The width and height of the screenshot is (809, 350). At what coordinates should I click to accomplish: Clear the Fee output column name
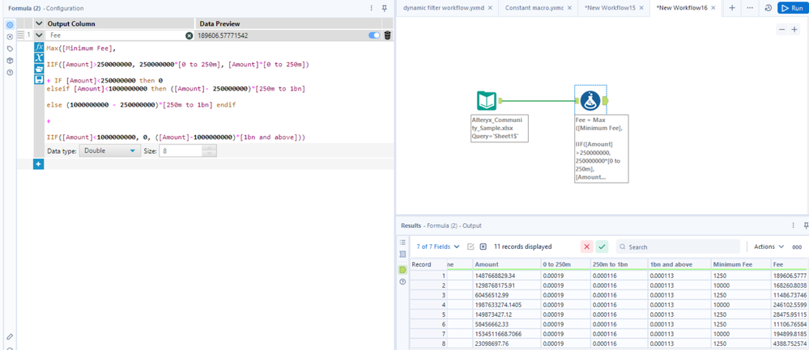189,36
